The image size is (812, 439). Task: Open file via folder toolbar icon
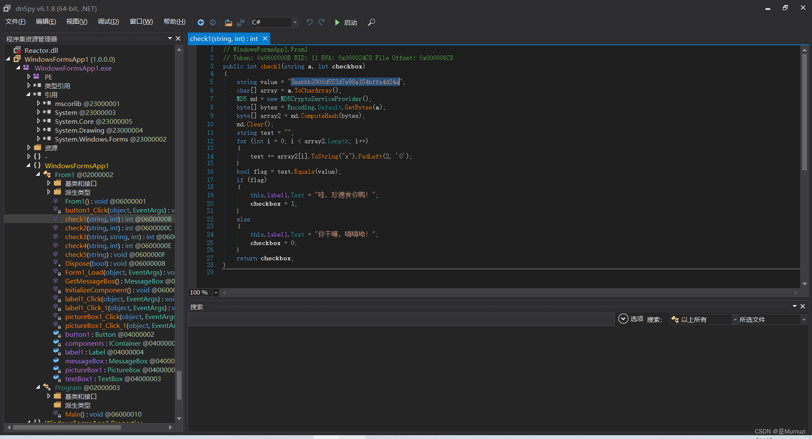coord(228,22)
